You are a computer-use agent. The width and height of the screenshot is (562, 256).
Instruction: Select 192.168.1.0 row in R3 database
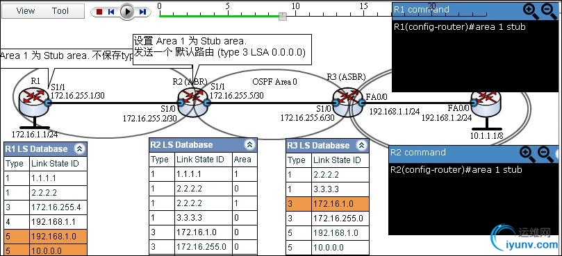point(328,233)
